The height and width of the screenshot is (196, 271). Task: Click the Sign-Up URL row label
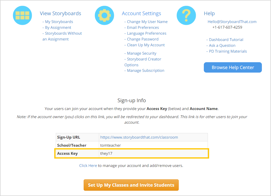click(69, 137)
